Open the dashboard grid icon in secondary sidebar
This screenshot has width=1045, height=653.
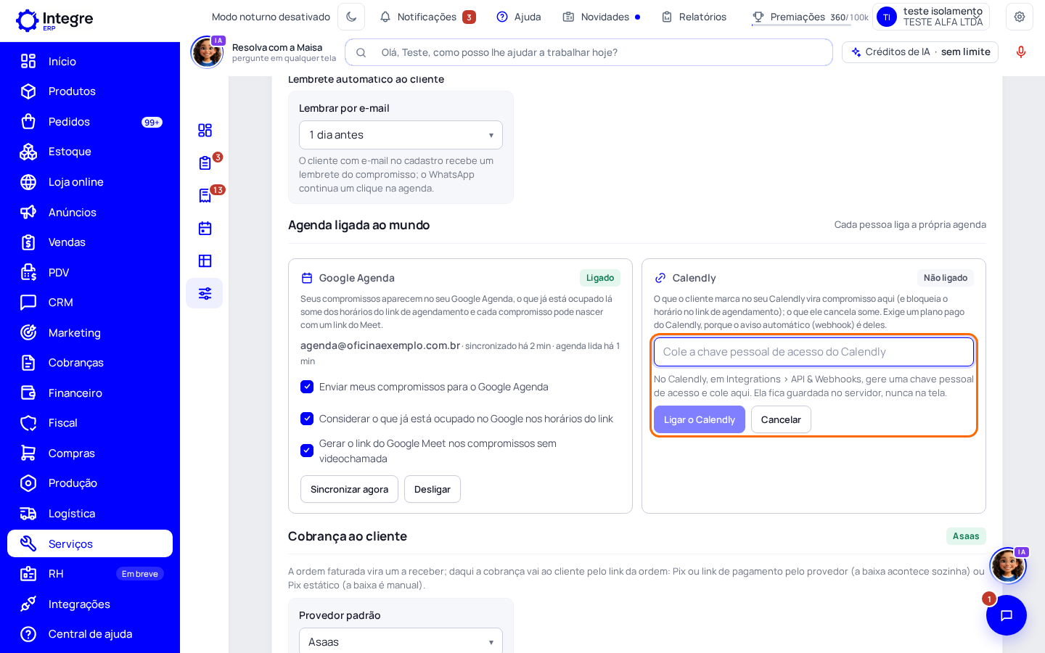(205, 130)
